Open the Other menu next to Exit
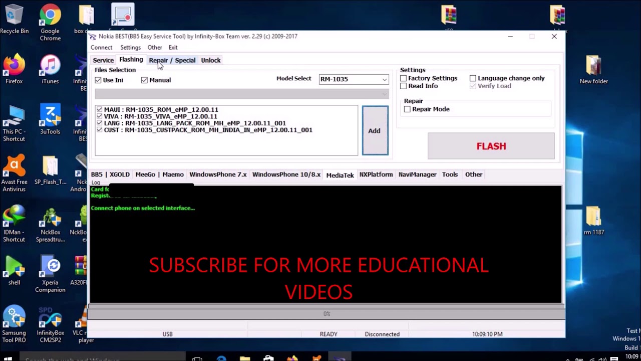Screen dimensions: 641x361 pyautogui.click(x=155, y=48)
